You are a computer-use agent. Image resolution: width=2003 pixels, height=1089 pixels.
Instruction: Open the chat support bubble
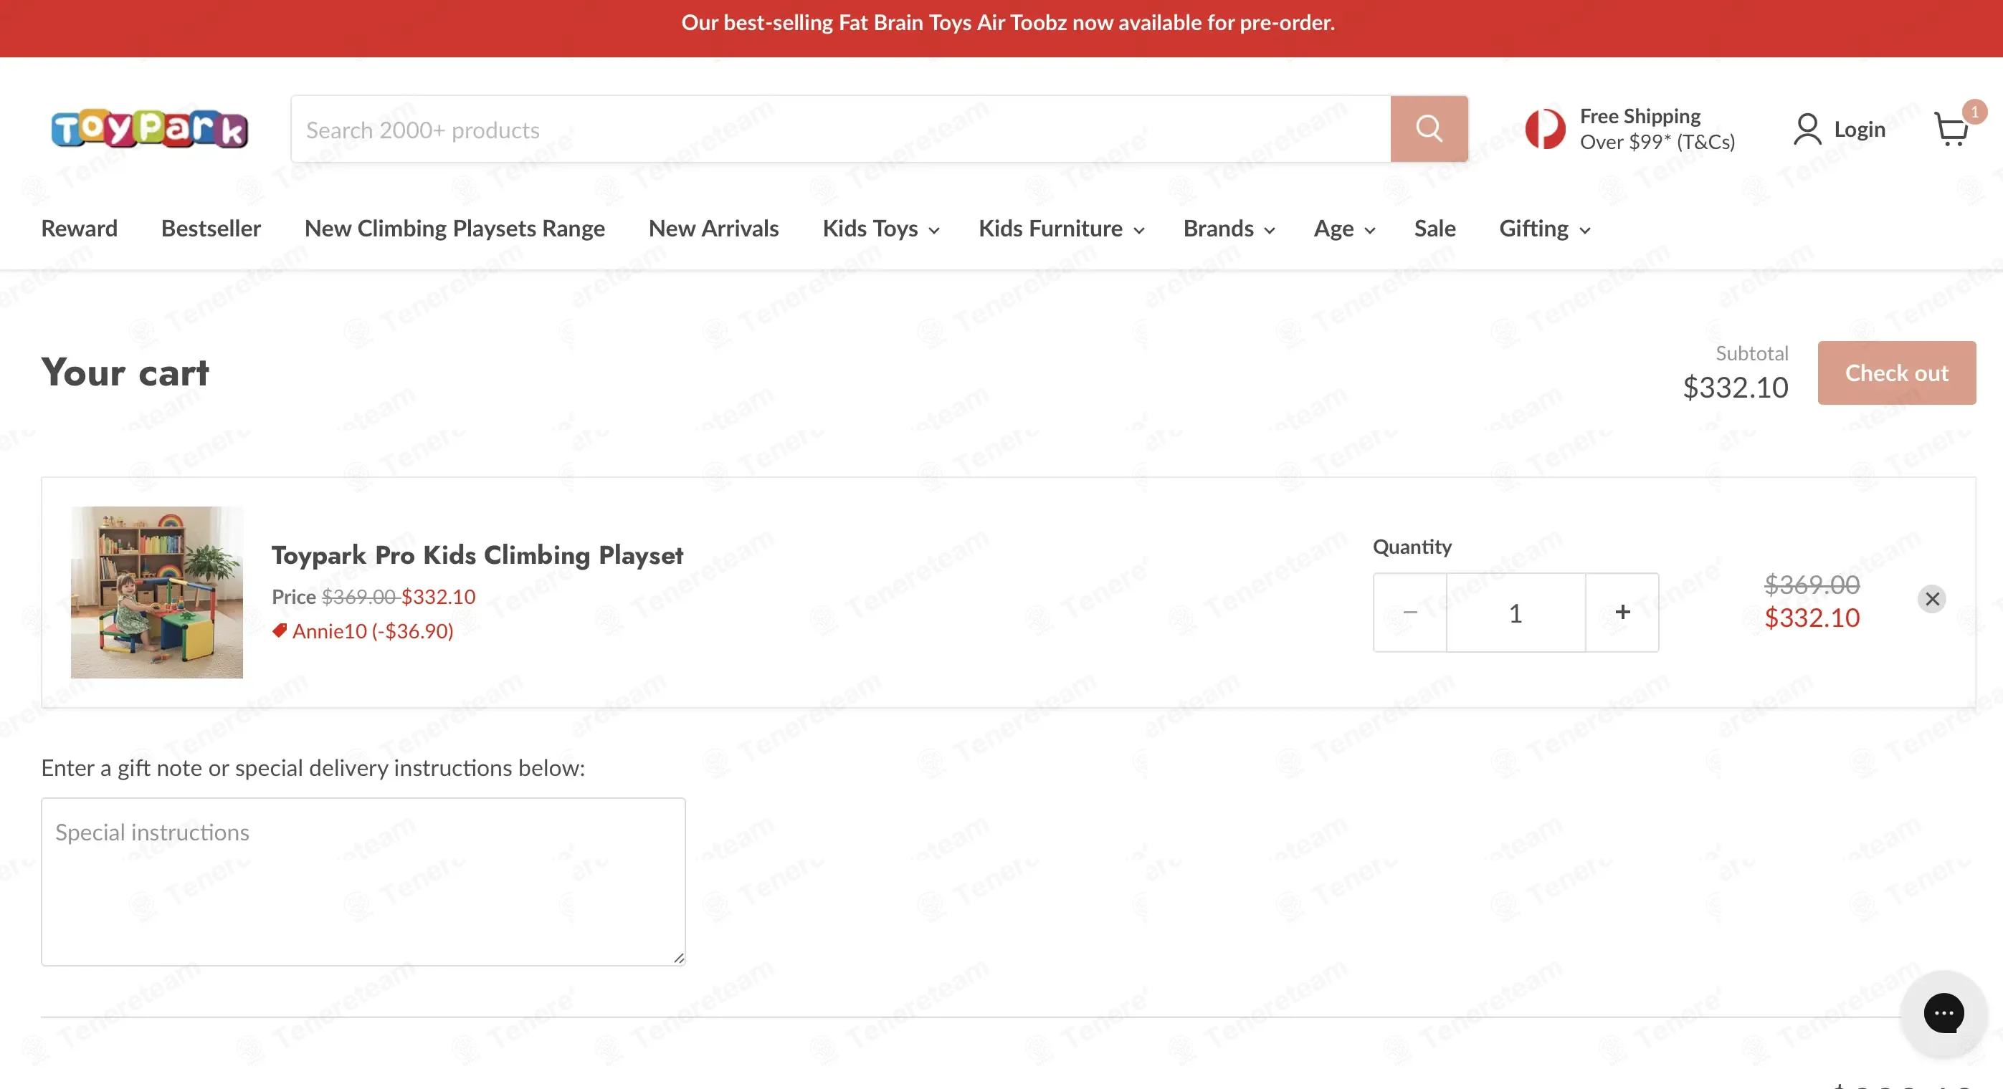pos(1943,1013)
